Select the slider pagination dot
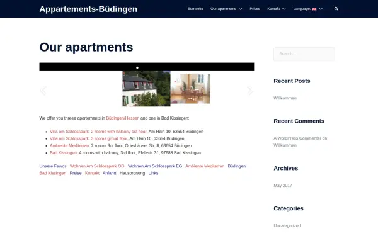This screenshot has height=236, width=378. tap(137, 68)
